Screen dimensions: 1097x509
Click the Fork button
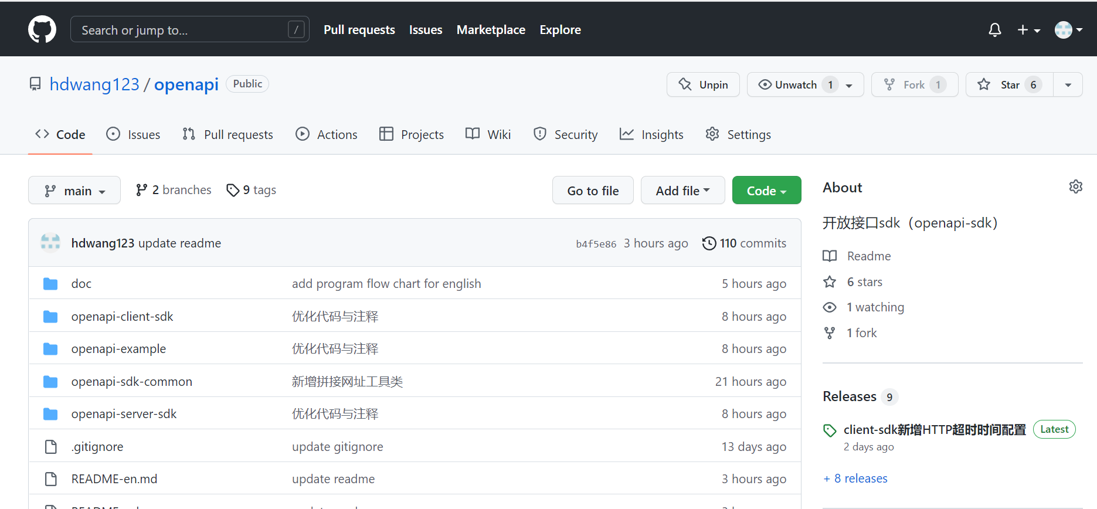(915, 84)
